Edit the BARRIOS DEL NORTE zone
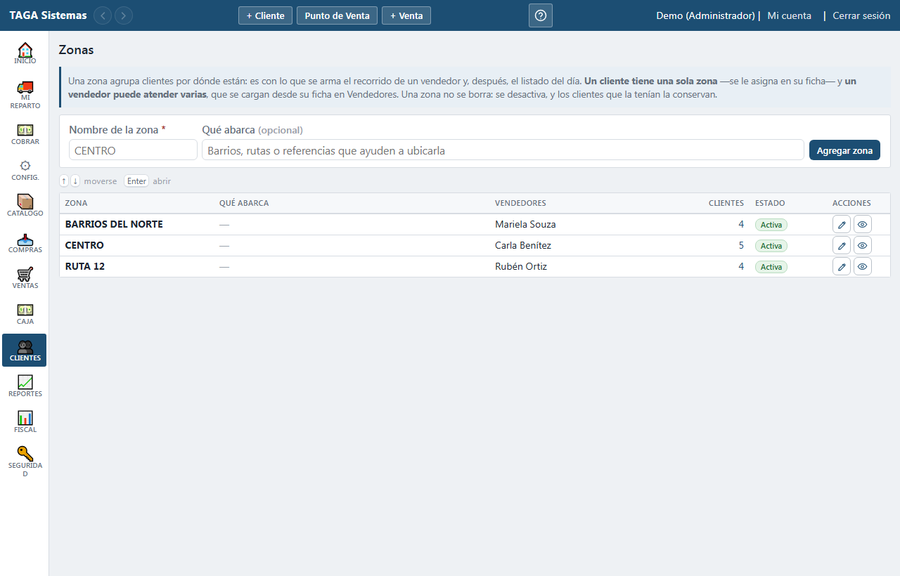The height and width of the screenshot is (576, 900). [842, 225]
